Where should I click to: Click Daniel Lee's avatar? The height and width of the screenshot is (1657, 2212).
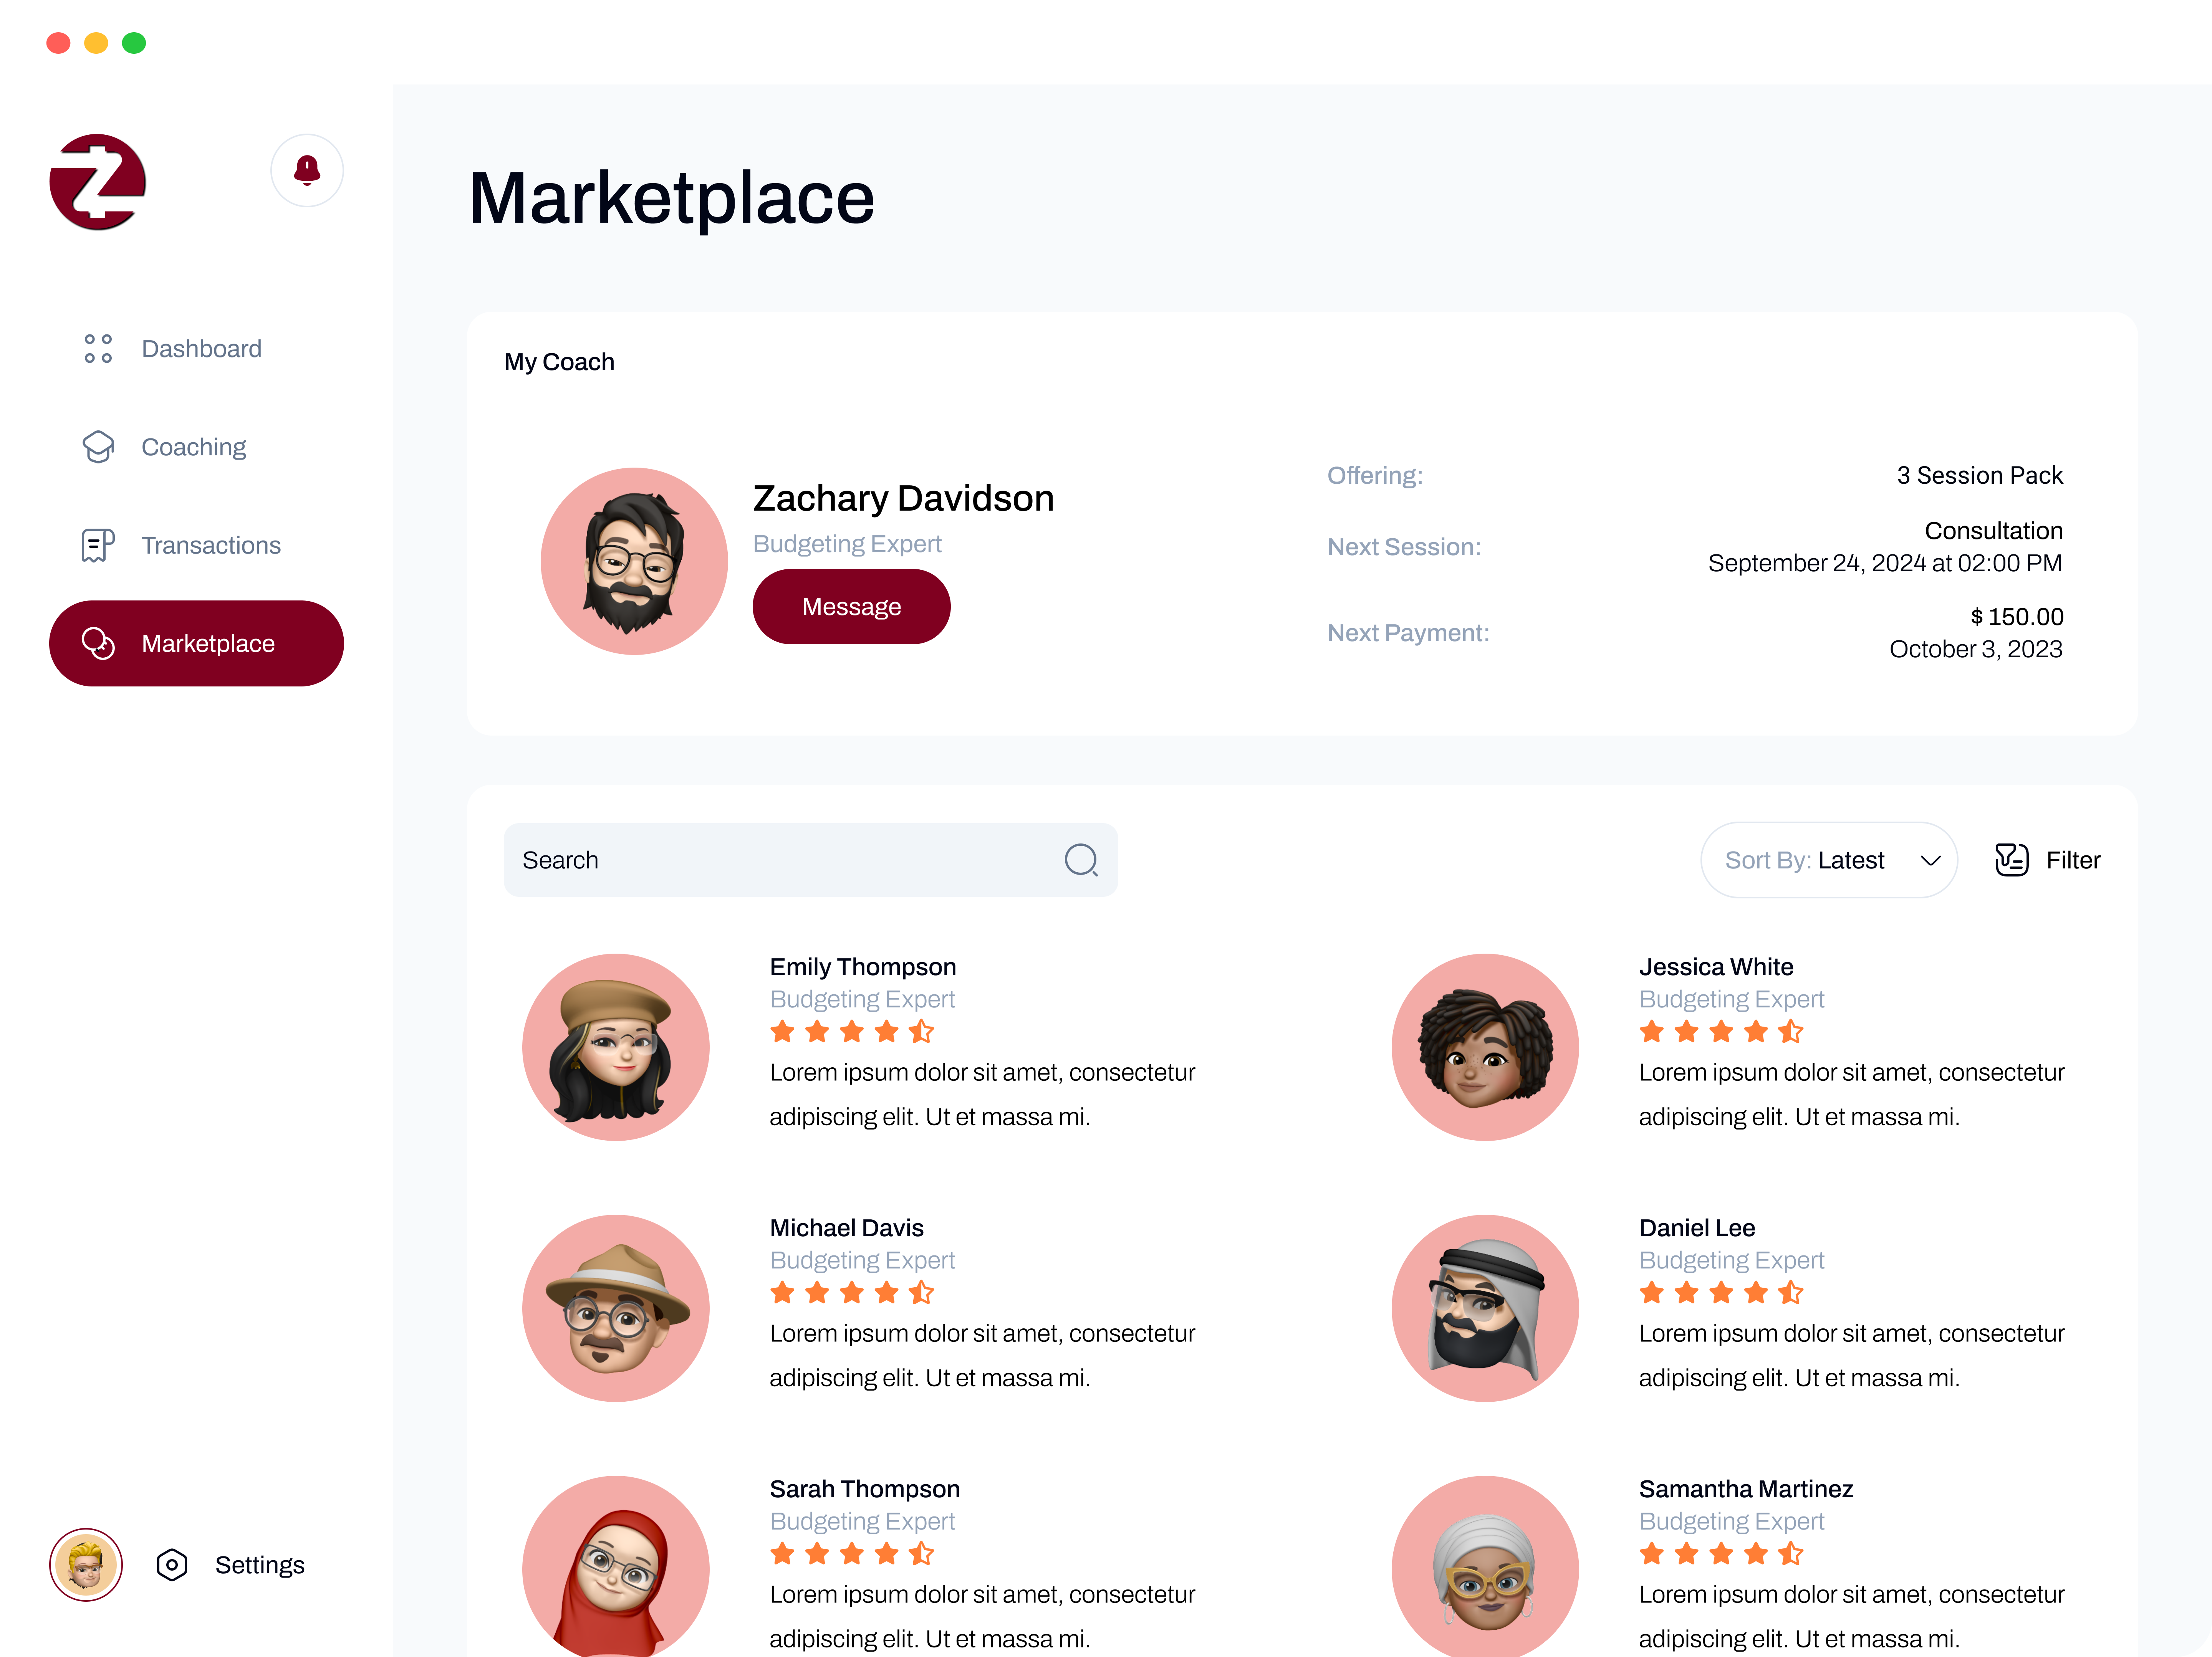click(x=1485, y=1308)
